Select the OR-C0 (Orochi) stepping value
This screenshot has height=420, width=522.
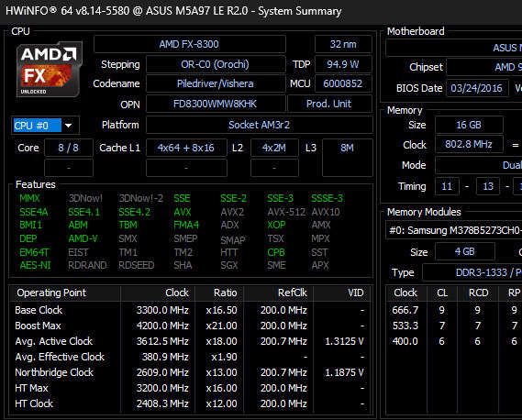pyautogui.click(x=216, y=64)
